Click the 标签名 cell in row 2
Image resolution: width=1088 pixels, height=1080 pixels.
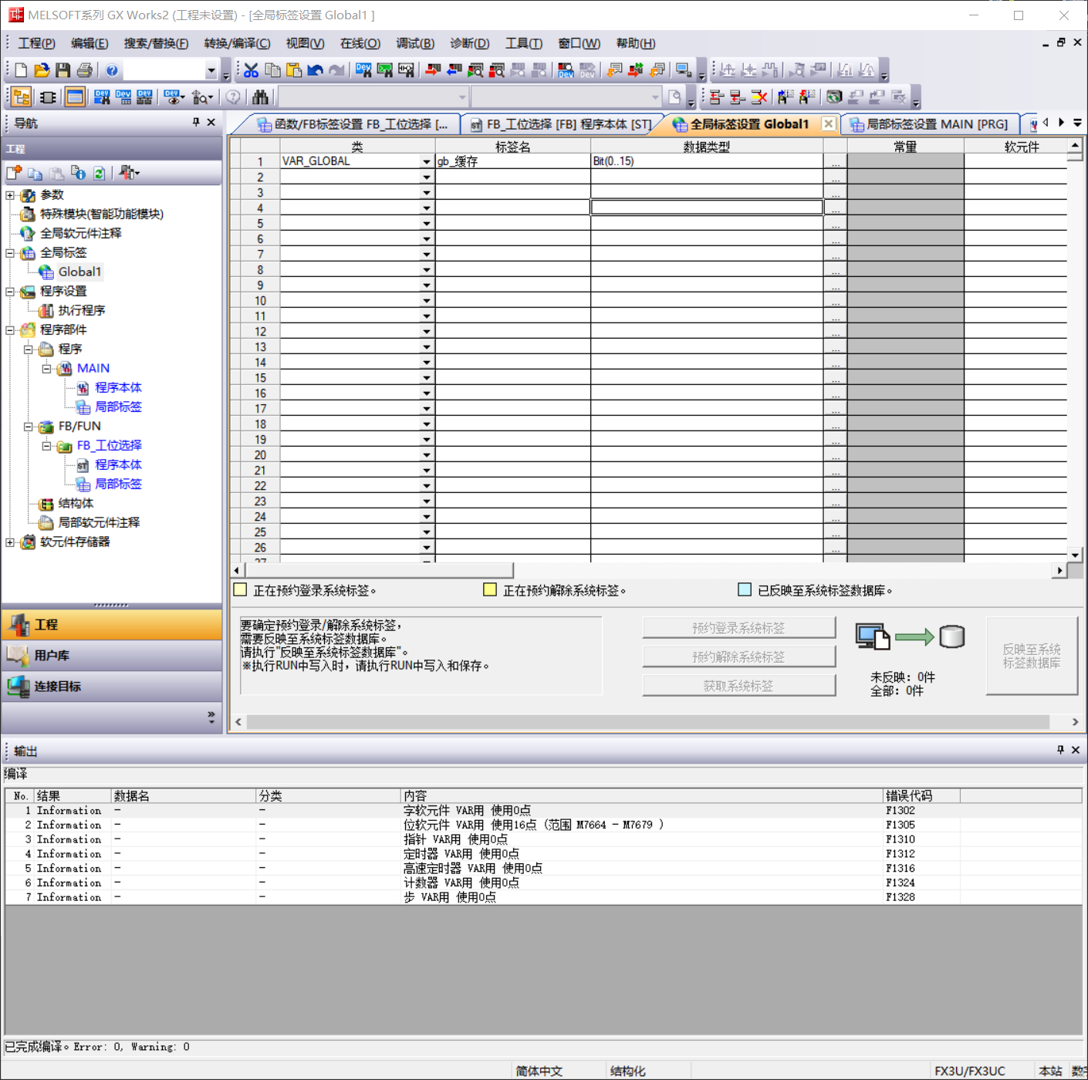tap(512, 177)
